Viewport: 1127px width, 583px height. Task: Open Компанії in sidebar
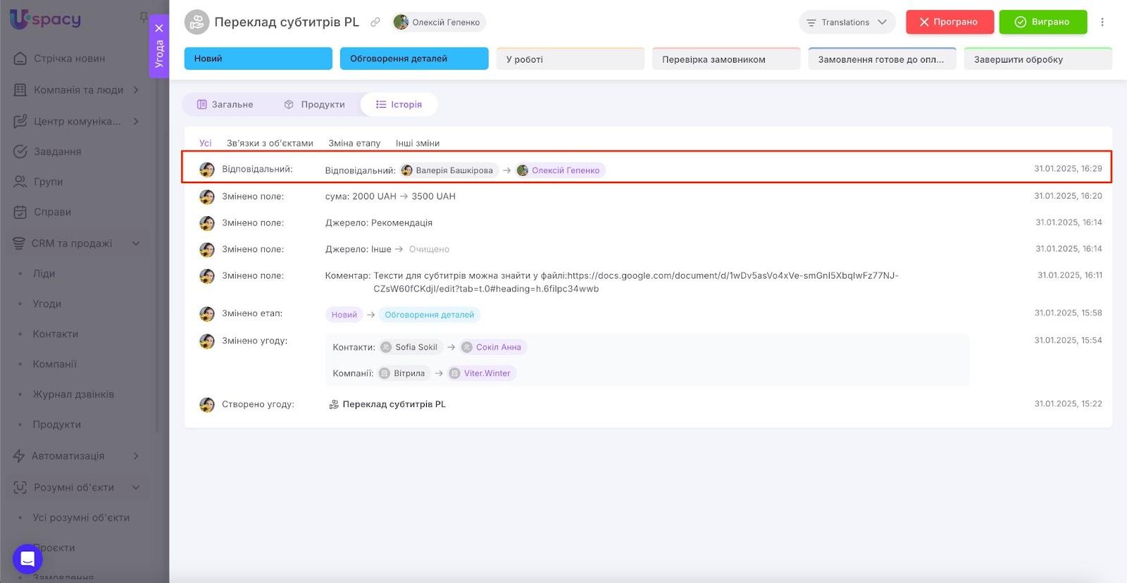point(54,364)
